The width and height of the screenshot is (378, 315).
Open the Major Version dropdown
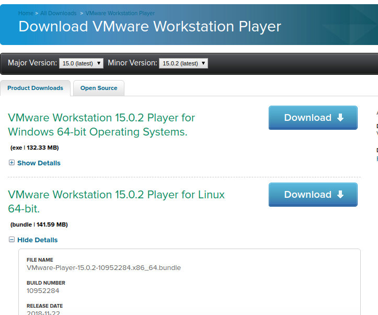click(x=81, y=63)
